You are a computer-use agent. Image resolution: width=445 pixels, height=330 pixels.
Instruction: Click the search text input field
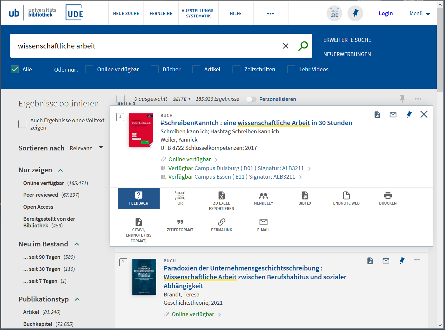[x=146, y=46]
